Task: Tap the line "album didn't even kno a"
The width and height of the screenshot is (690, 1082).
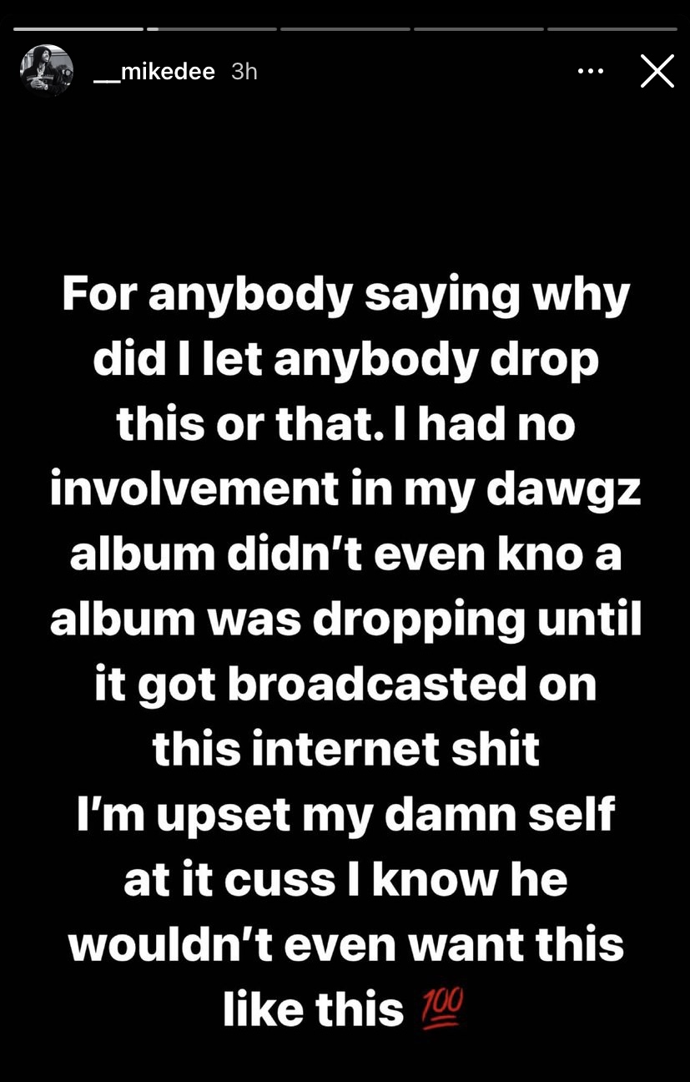Action: tap(345, 554)
